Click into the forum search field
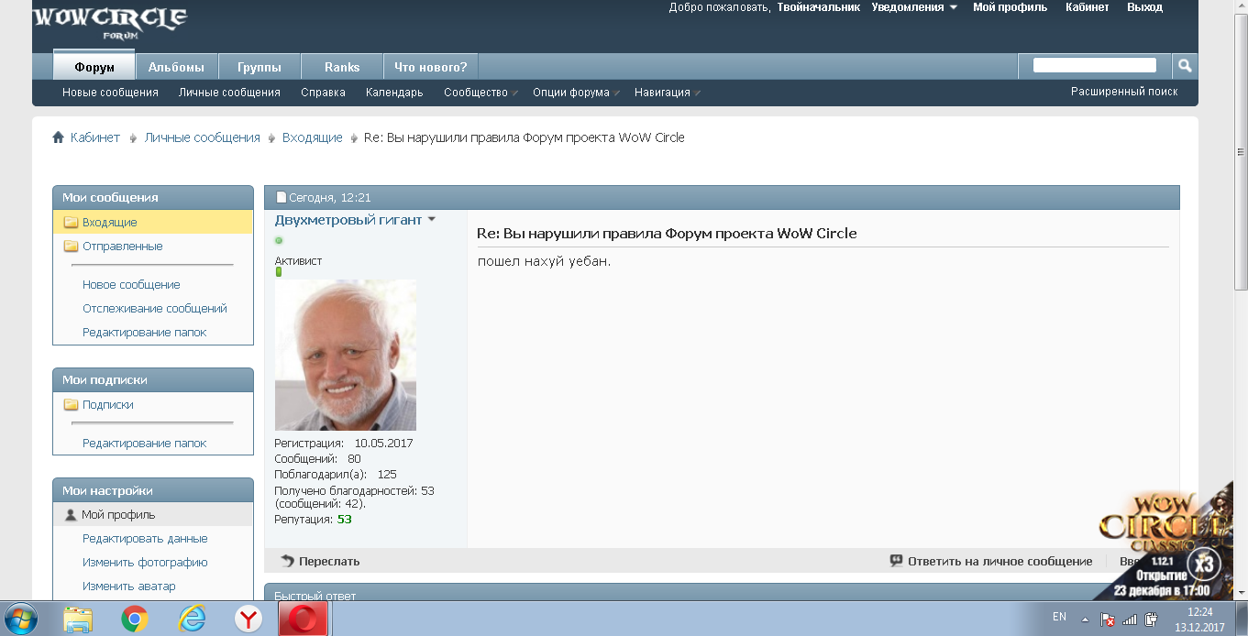Viewport: 1248px width, 636px height. click(1094, 65)
